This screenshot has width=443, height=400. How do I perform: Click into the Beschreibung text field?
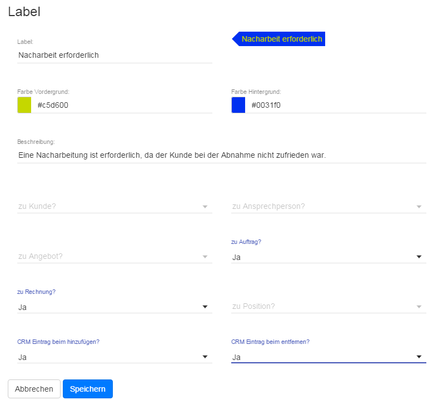click(x=221, y=155)
